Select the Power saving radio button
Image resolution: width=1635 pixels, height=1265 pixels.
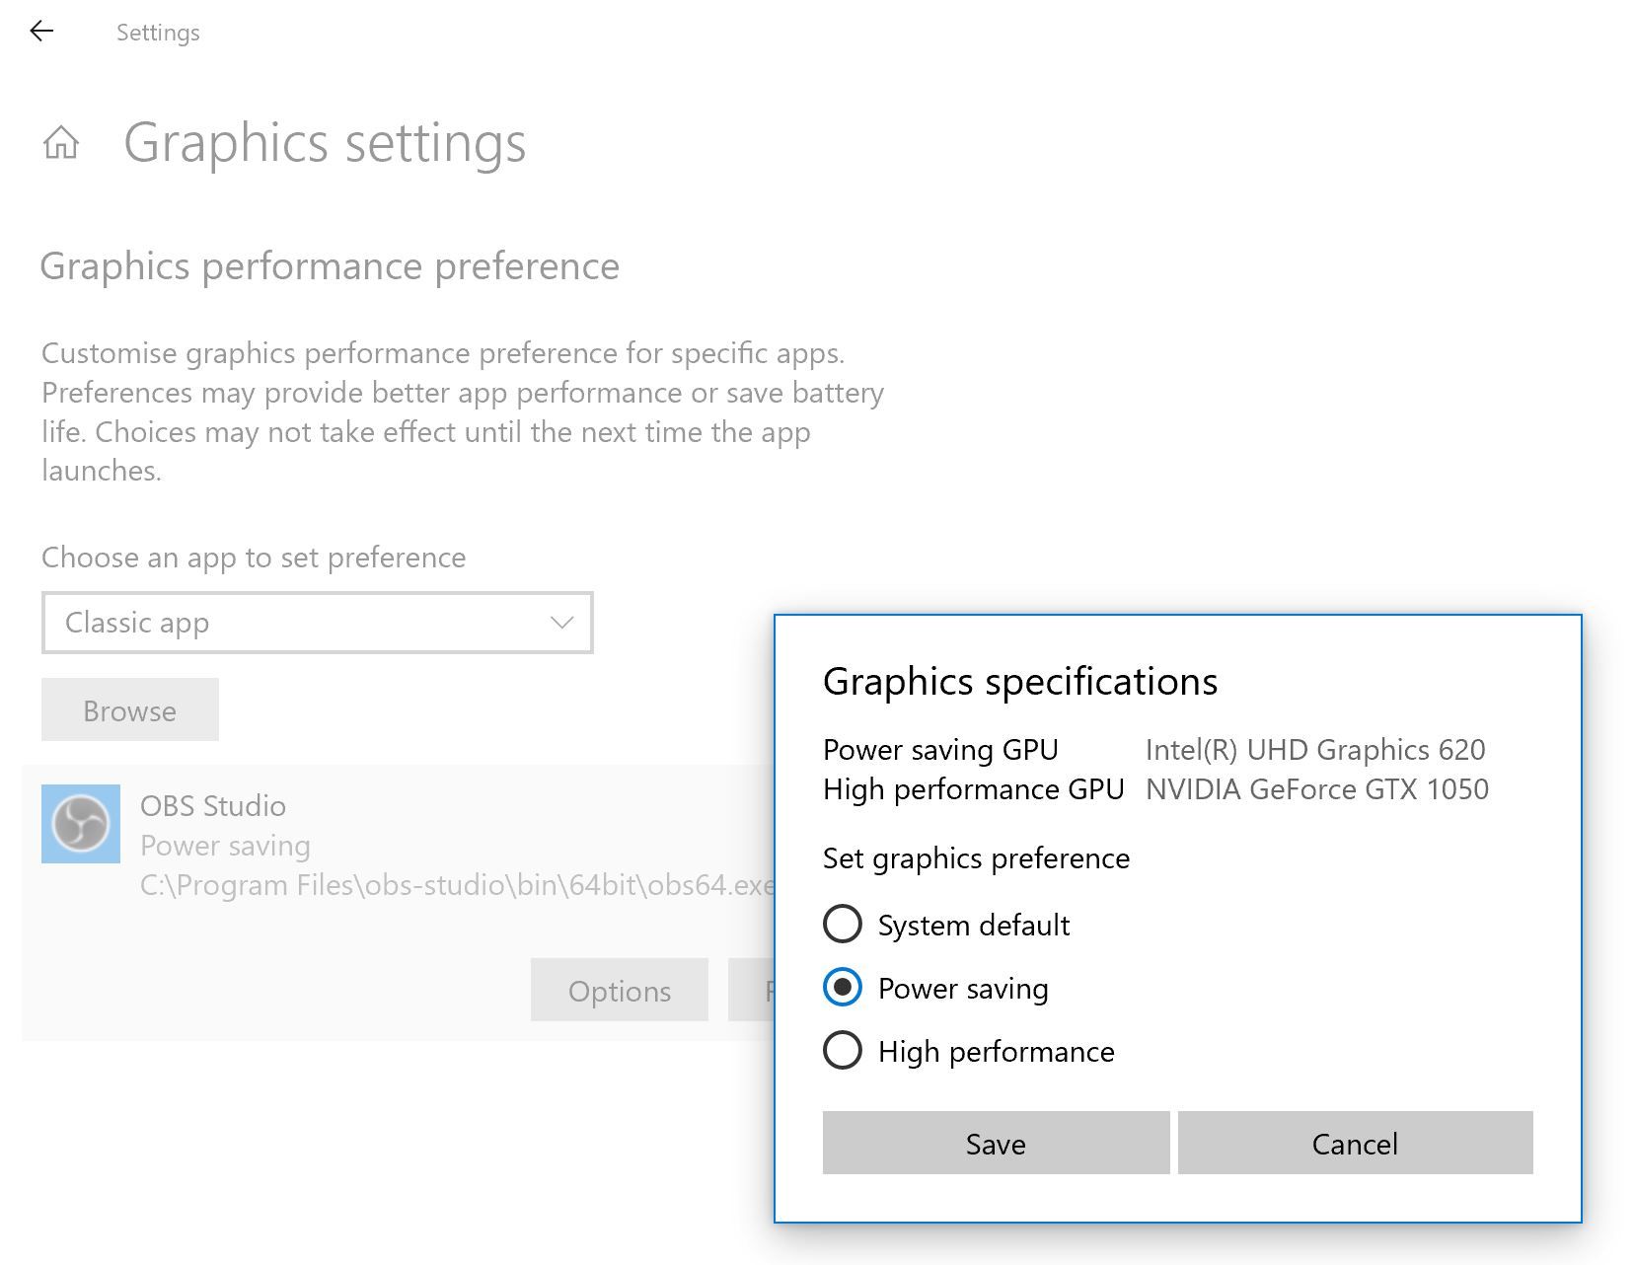(842, 988)
